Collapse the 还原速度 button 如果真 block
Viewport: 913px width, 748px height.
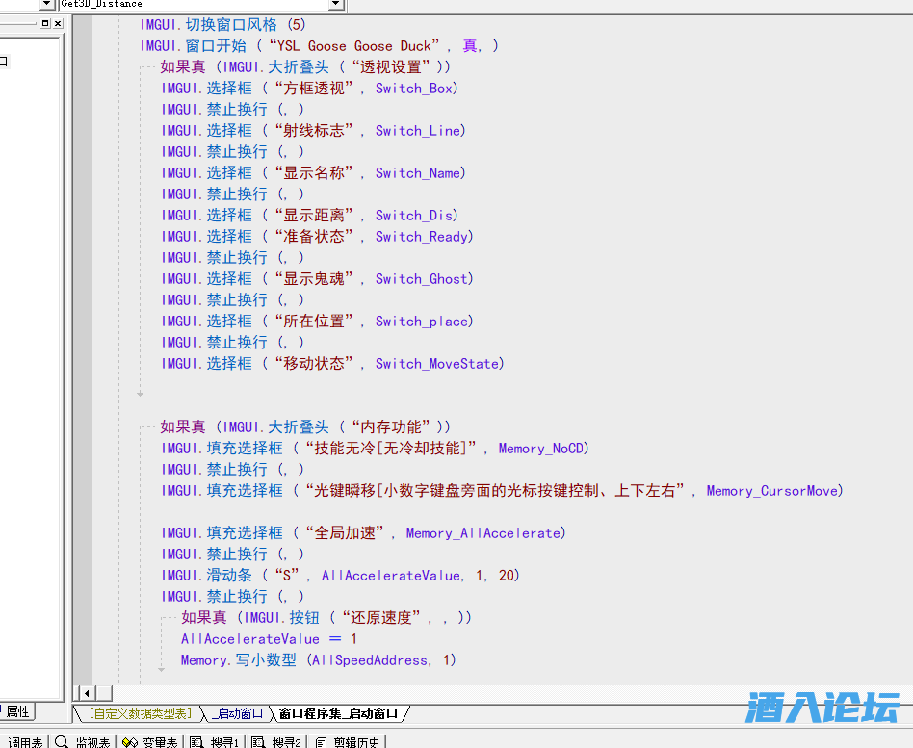pyautogui.click(x=161, y=617)
